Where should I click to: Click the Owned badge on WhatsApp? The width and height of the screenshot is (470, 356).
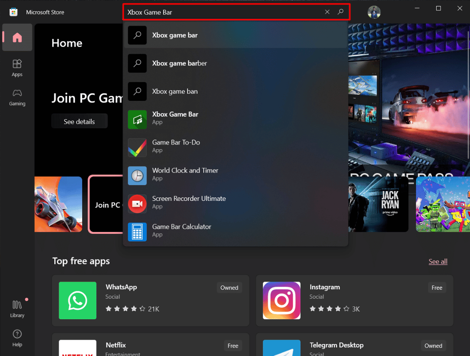pyautogui.click(x=229, y=288)
